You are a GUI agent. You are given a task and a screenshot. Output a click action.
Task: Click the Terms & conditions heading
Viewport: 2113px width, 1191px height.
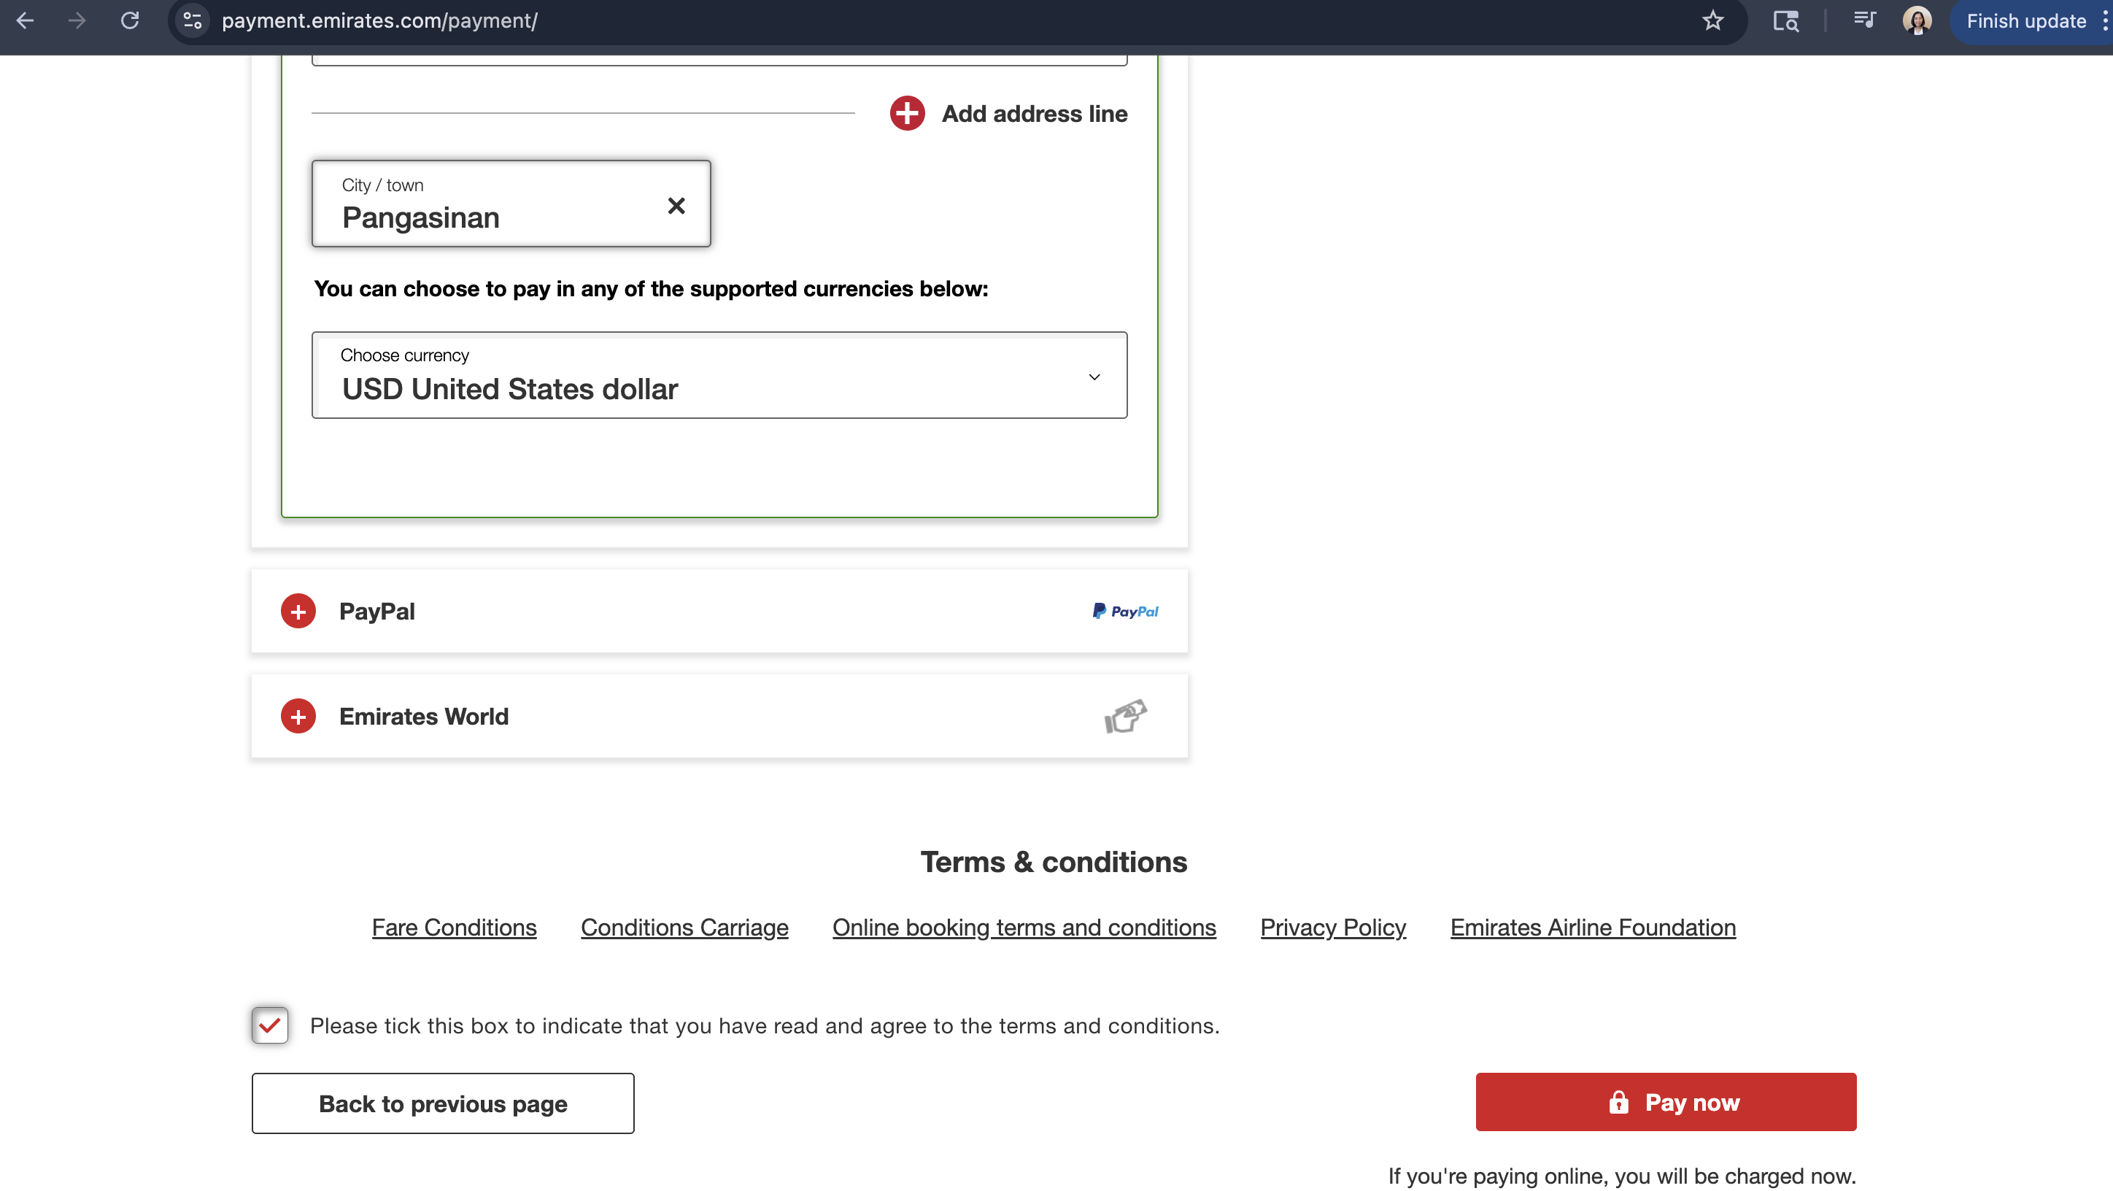click(1054, 862)
